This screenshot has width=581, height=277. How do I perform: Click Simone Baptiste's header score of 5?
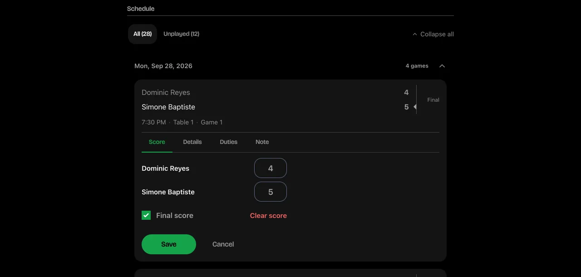click(406, 107)
